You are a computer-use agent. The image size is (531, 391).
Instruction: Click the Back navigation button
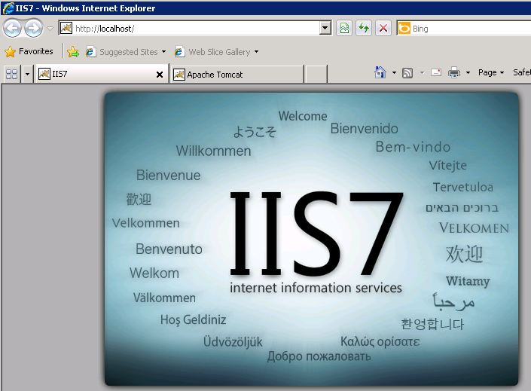(x=12, y=29)
